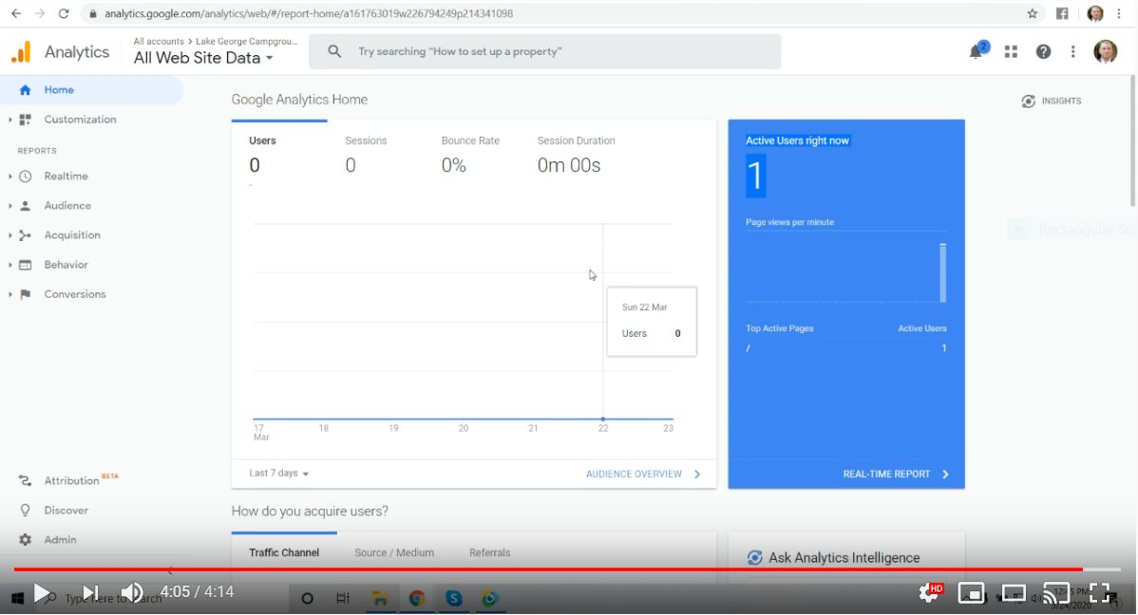Click the 22 Mar data point on chart
This screenshot has width=1138, height=615.
[603, 419]
